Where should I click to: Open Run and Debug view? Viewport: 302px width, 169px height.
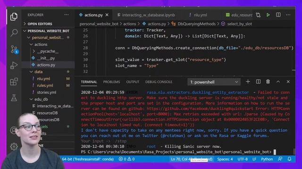tap(14, 65)
